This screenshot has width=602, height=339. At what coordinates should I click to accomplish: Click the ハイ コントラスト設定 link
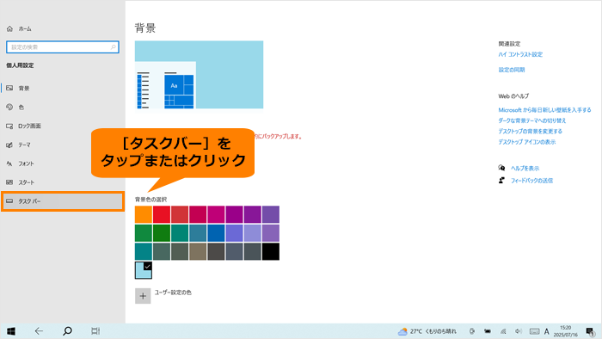[x=520, y=54]
